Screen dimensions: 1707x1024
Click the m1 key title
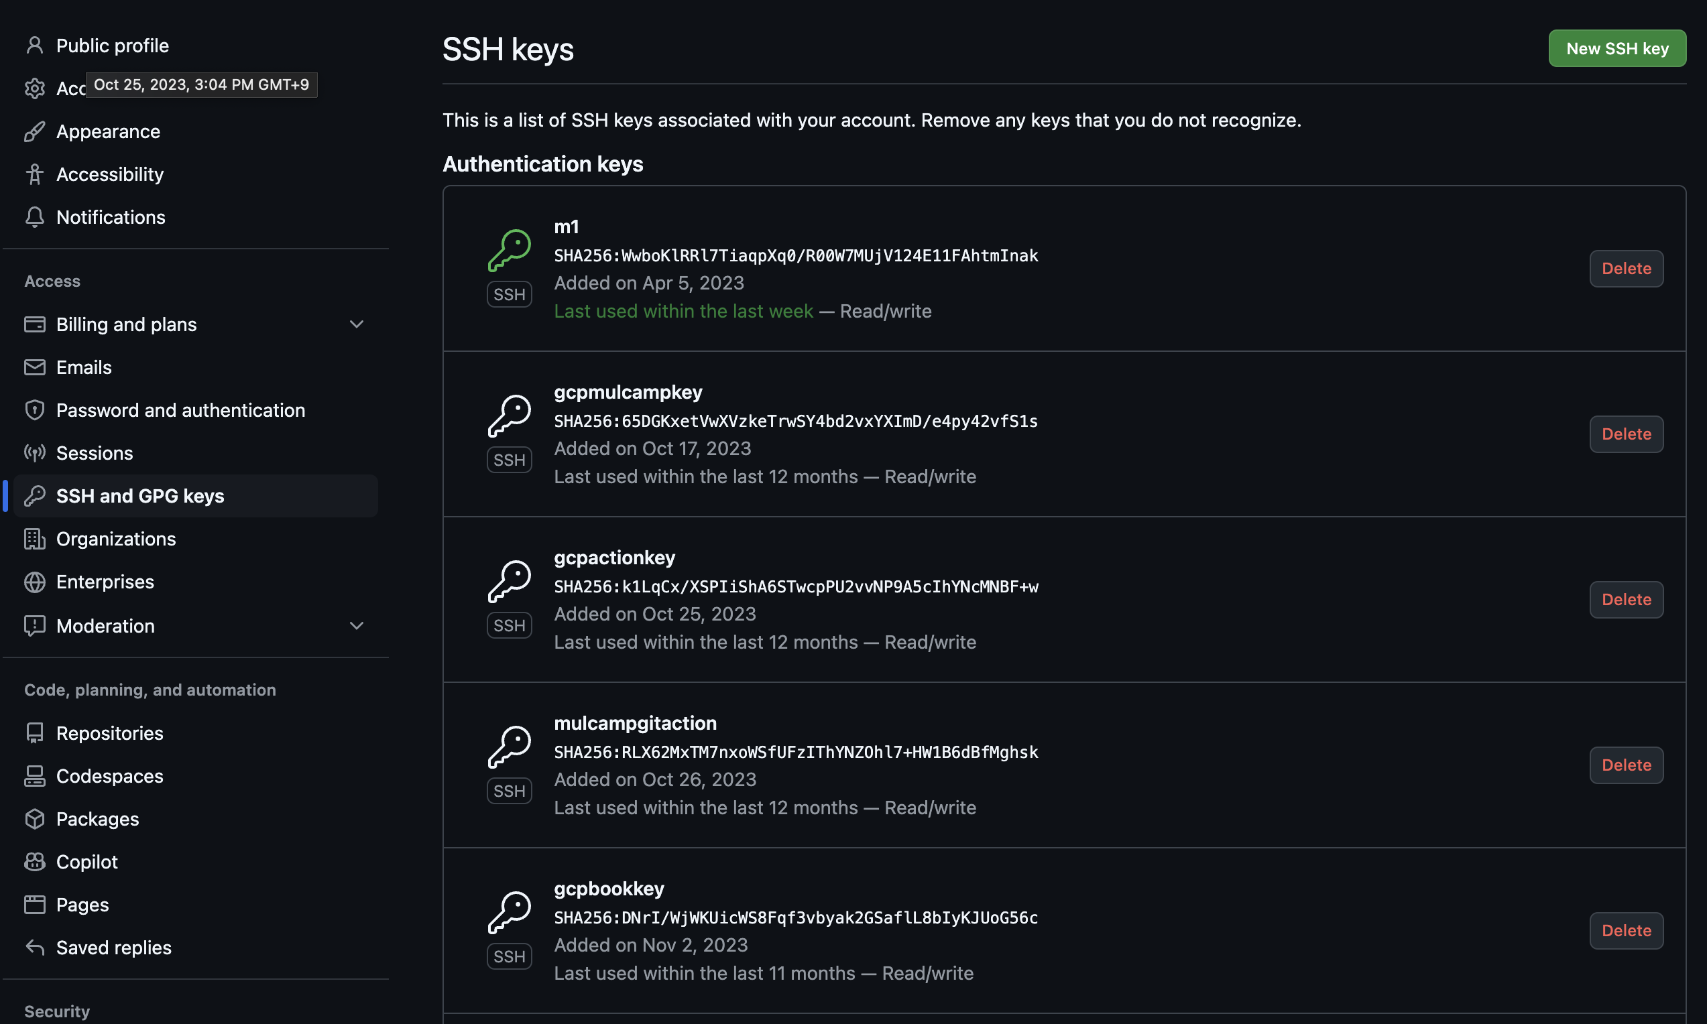566,227
